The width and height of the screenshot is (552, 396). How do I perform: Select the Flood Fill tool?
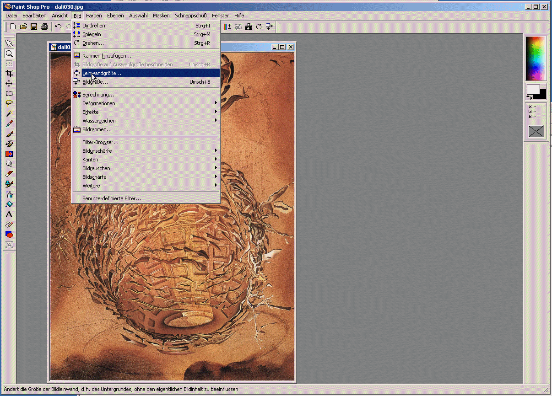tap(9, 204)
